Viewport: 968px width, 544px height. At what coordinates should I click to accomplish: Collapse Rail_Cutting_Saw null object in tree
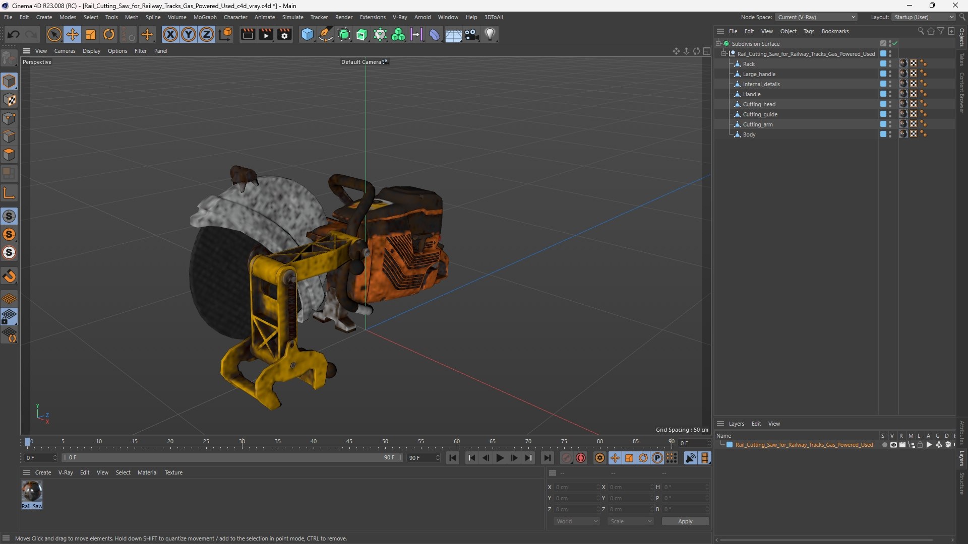pos(724,54)
